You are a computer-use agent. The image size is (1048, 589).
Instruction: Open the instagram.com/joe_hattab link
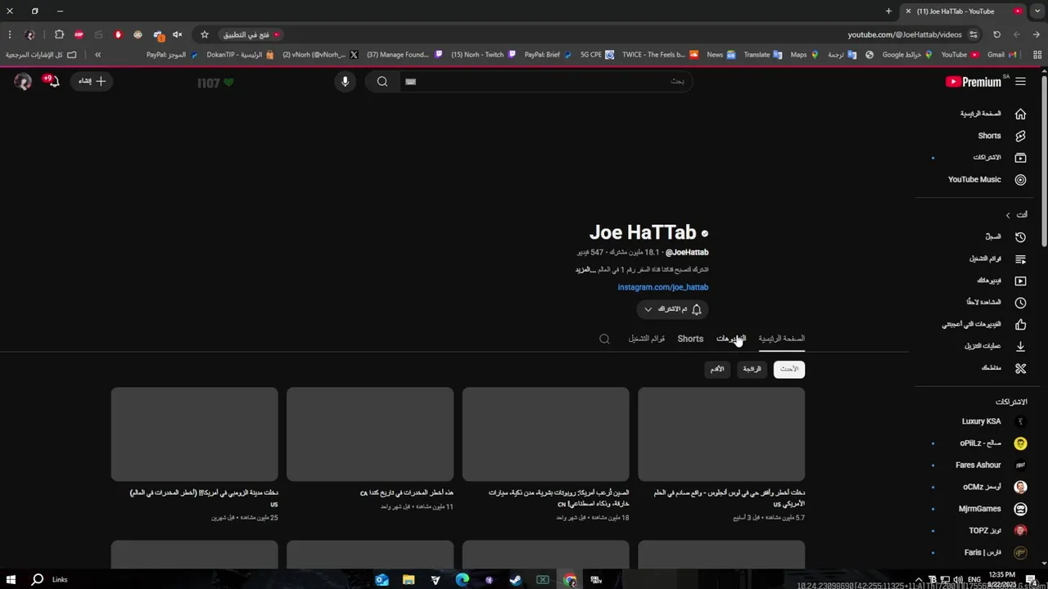[x=662, y=287]
